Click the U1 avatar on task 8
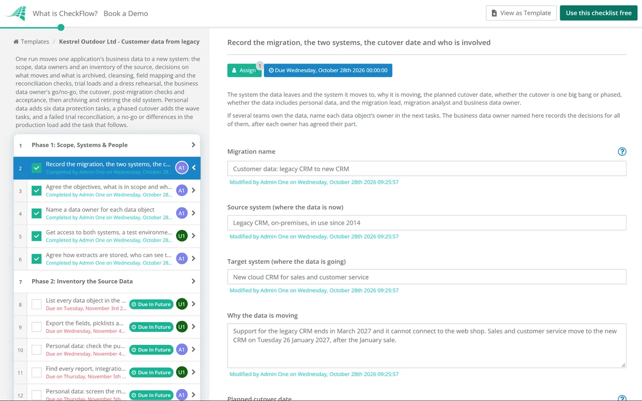 pos(182,304)
